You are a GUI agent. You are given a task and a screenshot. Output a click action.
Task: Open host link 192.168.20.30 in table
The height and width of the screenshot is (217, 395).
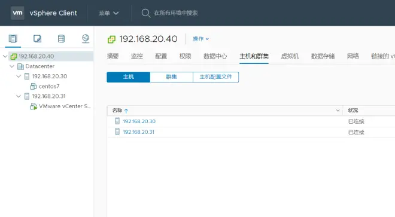[x=139, y=121]
